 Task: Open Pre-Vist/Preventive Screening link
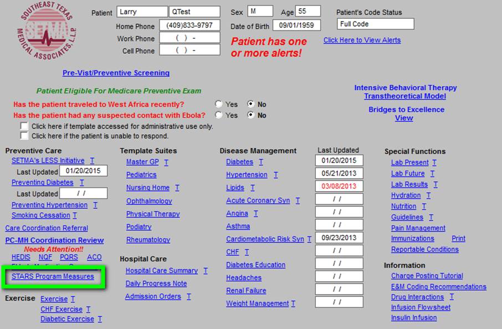point(116,73)
